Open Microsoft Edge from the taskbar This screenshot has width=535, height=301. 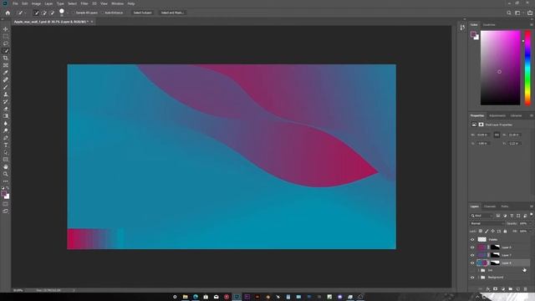pyautogui.click(x=196, y=297)
